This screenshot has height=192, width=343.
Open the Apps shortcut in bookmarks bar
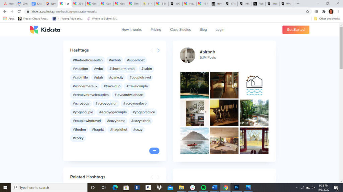tap(9, 19)
